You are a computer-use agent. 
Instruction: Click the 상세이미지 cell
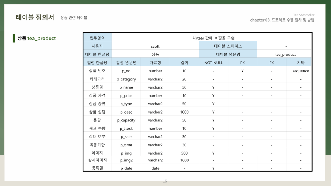click(x=97, y=160)
